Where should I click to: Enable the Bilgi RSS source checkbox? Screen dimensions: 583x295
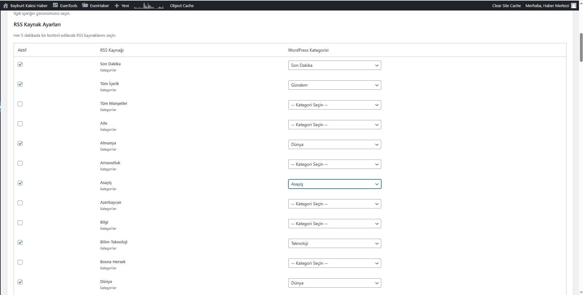pos(20,223)
